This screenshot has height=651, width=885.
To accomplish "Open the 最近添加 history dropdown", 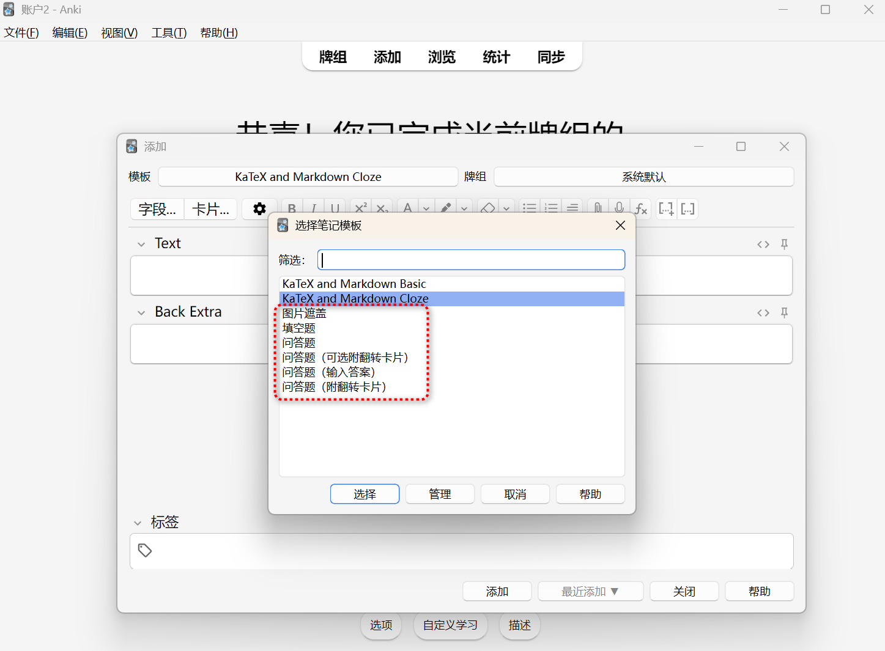I will click(590, 591).
